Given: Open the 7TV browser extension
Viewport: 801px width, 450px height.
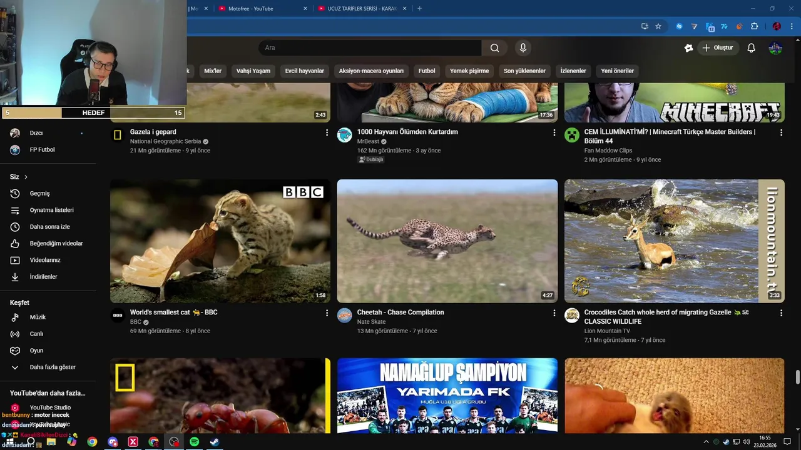Looking at the screenshot, I should click(x=724, y=26).
